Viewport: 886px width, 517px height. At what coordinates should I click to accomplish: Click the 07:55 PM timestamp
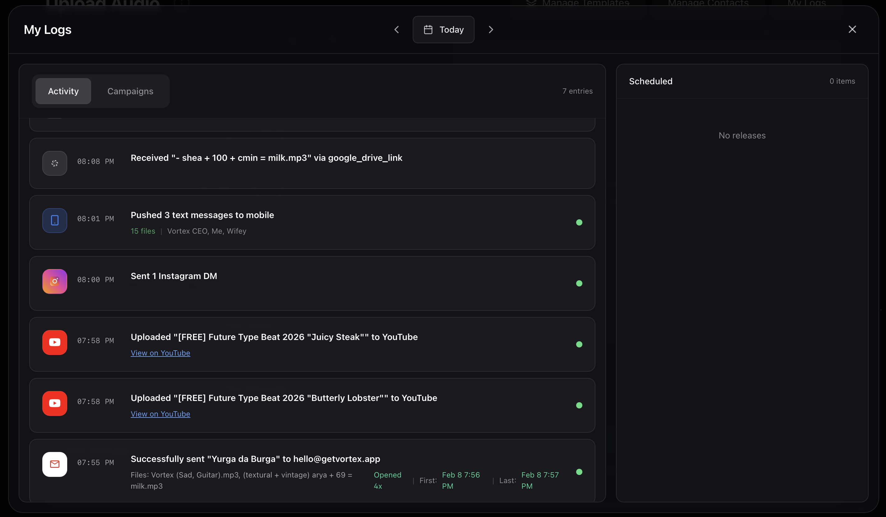tap(96, 463)
